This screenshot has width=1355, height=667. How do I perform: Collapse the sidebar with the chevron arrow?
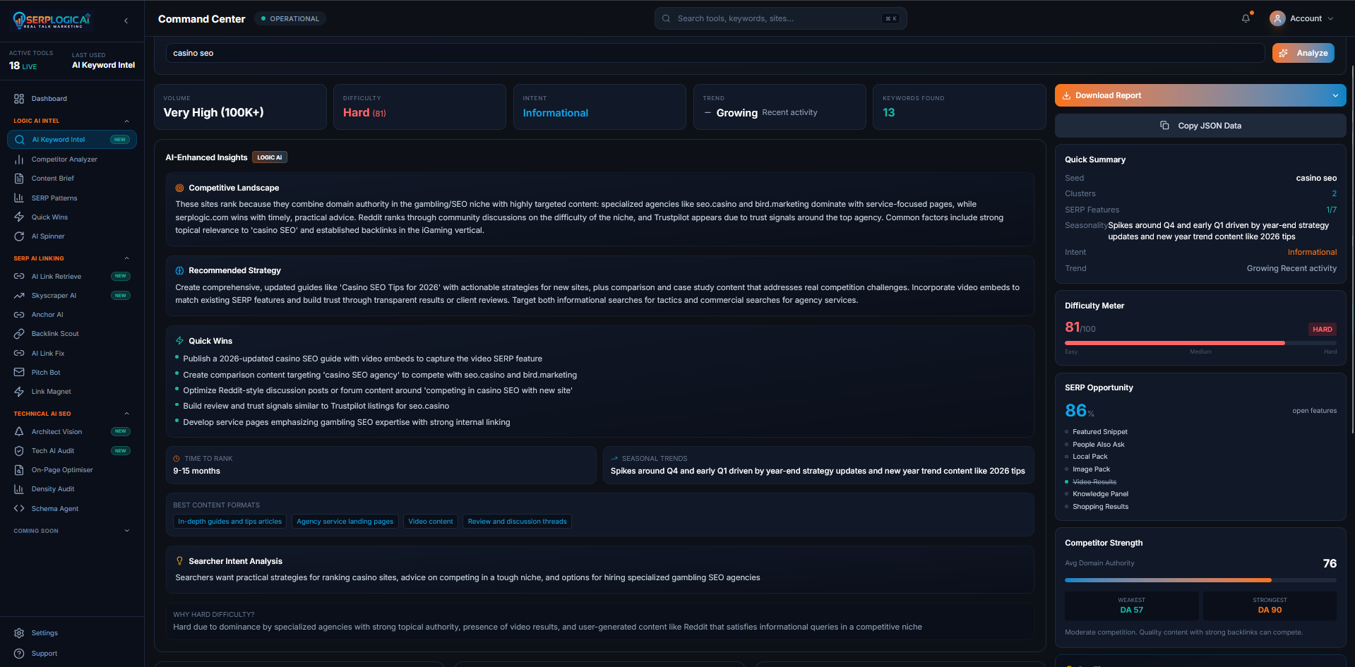coord(126,20)
